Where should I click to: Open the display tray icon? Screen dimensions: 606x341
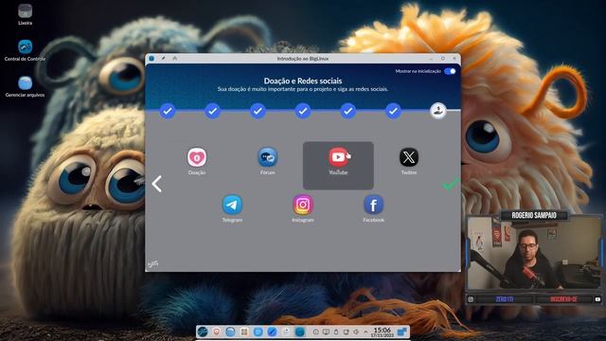click(326, 332)
